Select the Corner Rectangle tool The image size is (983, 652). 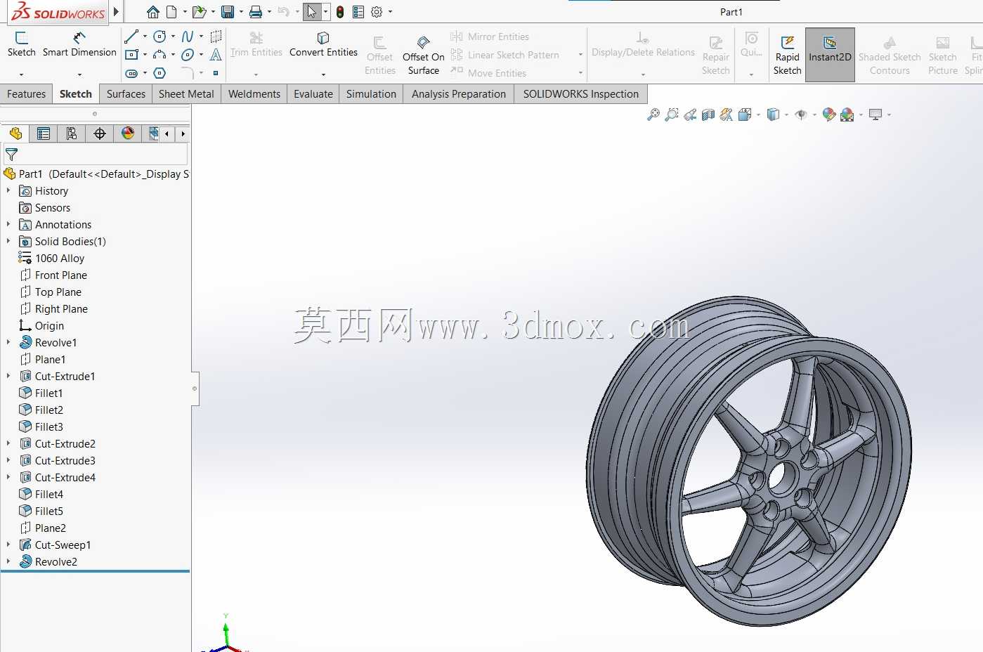[x=131, y=55]
